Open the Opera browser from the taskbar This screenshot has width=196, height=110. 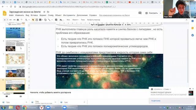click(x=18, y=108)
